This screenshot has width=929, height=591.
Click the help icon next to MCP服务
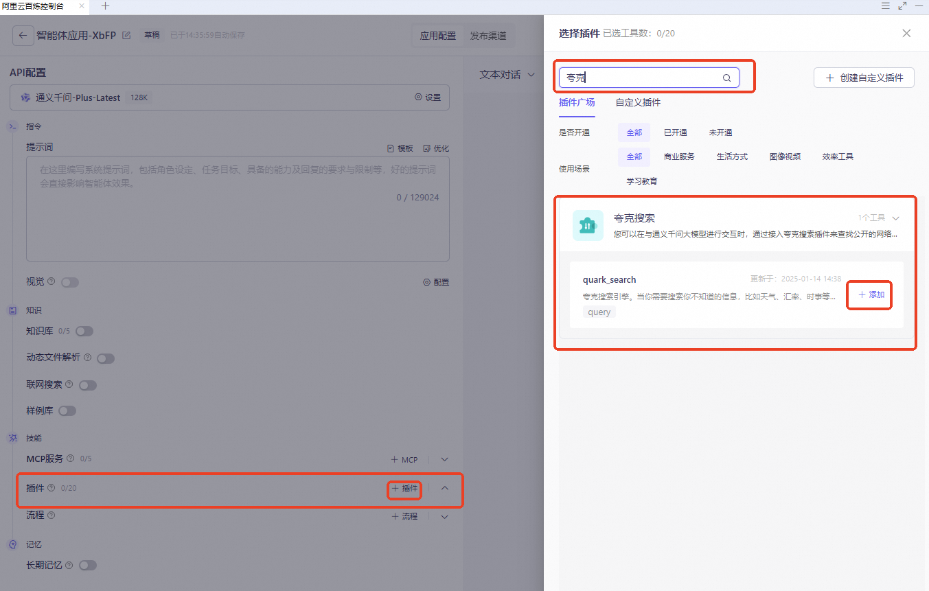pyautogui.click(x=70, y=459)
